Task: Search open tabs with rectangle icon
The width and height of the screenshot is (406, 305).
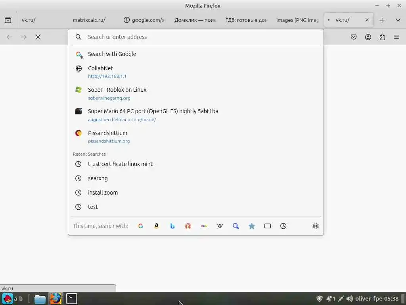Action: [x=268, y=226]
